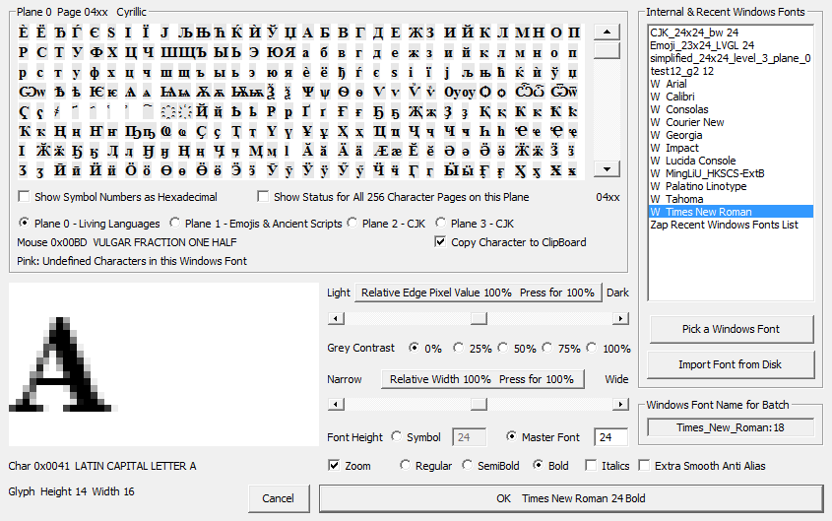
Task: Click Zap Recent Windows Fonts List entry
Action: point(732,225)
